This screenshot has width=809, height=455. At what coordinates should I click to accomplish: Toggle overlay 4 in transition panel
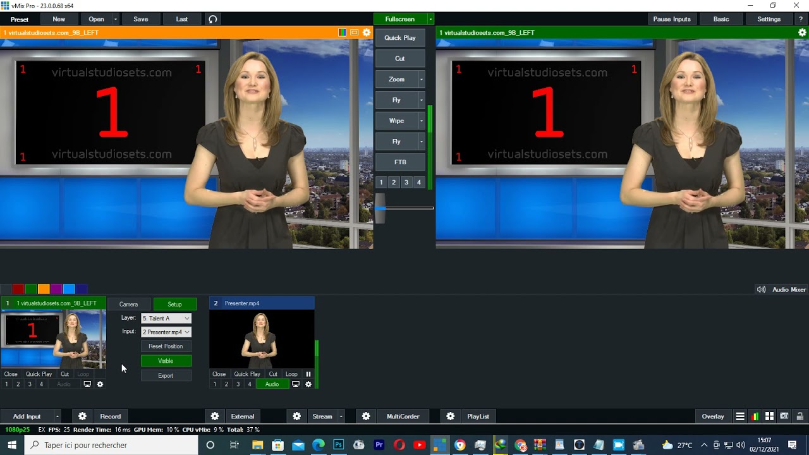pos(418,182)
